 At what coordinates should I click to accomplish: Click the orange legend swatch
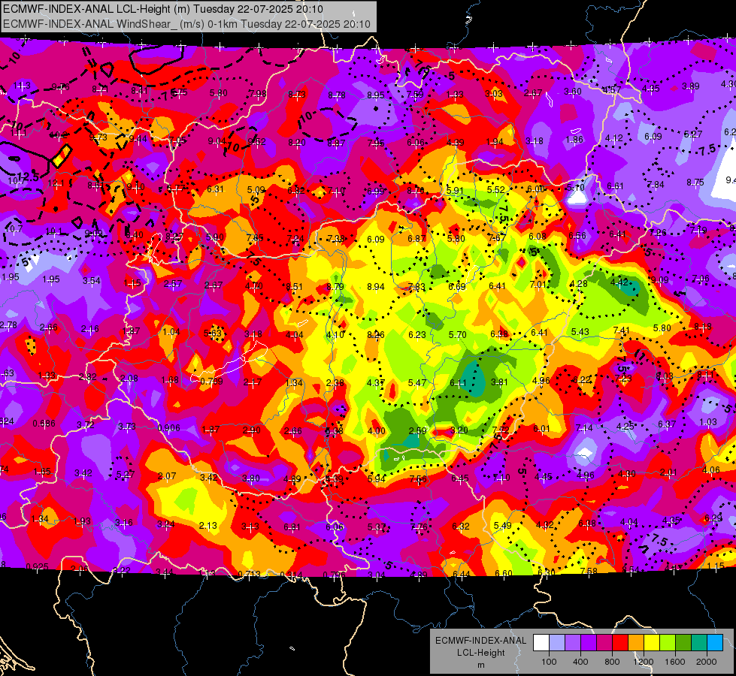636,643
